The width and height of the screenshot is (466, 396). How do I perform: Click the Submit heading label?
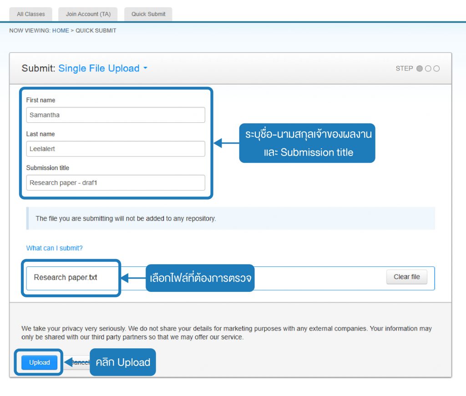point(38,68)
